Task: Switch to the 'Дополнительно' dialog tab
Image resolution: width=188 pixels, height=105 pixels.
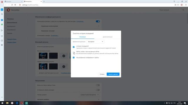Action: pos(108,37)
